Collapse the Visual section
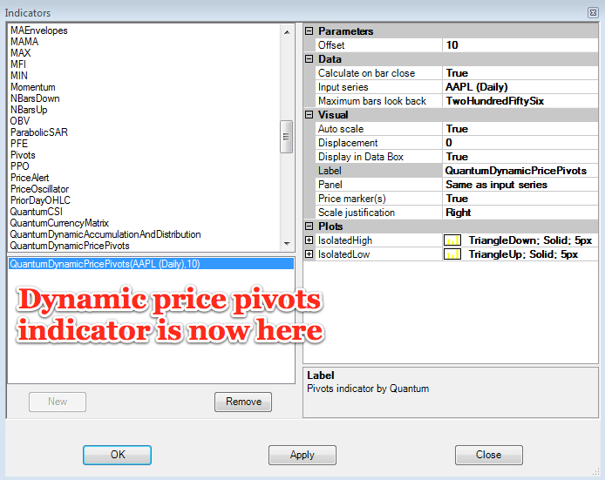The height and width of the screenshot is (480, 605). coord(309,114)
